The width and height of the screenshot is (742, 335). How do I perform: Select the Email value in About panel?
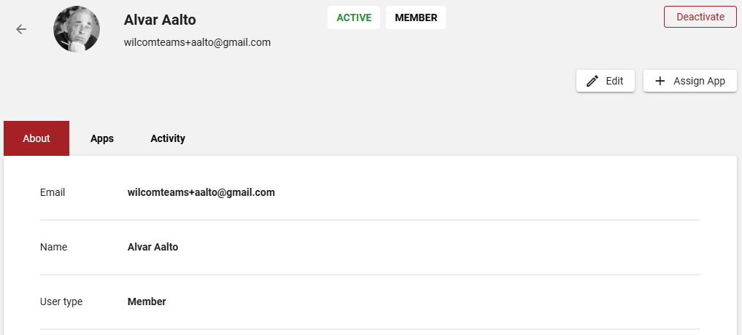201,192
